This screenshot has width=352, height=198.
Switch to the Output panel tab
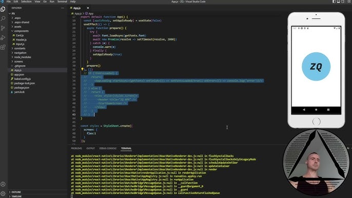point(91,148)
